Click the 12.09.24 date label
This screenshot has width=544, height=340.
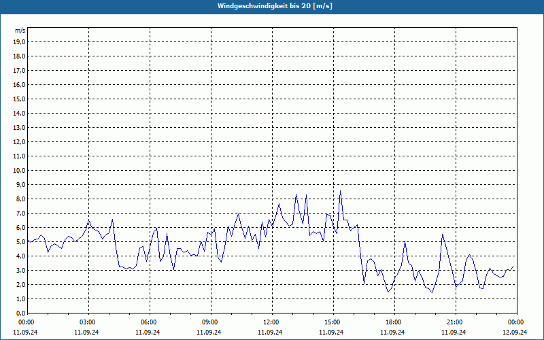[x=515, y=332]
